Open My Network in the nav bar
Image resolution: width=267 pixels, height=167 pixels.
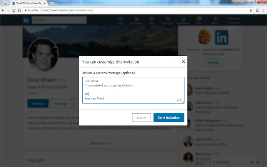pos(136,20)
